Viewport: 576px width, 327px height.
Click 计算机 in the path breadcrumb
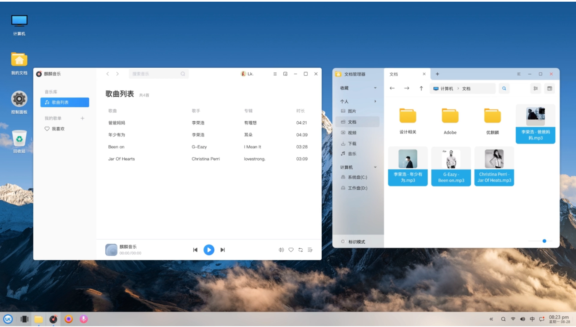coord(447,89)
